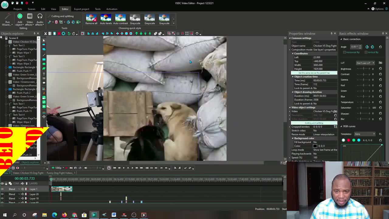Reset the Angle value with its reset icon
This screenshot has height=219, width=389.
coord(380,47)
